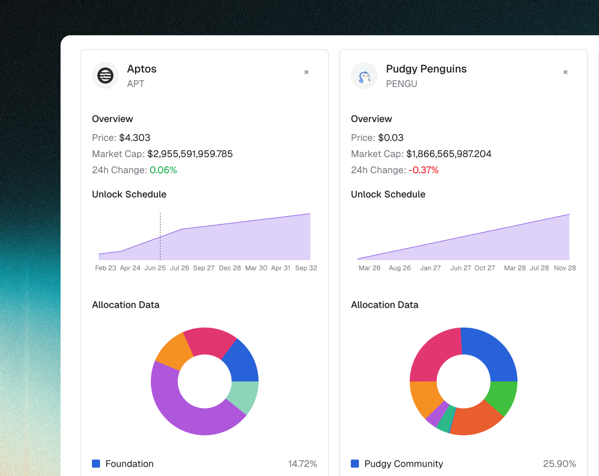Click the blue Pudgy Community legend swatch

[355, 464]
